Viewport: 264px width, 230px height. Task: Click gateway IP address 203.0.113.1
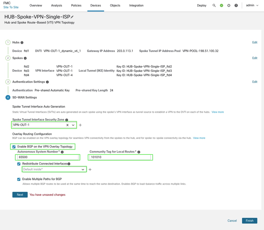pos(125,51)
